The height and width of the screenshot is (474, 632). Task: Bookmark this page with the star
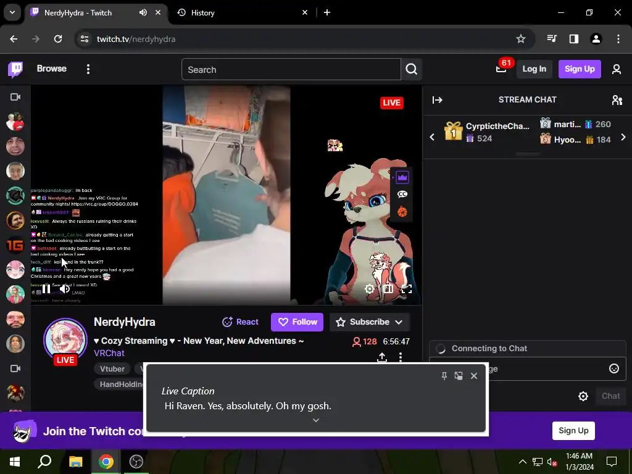[x=521, y=39]
